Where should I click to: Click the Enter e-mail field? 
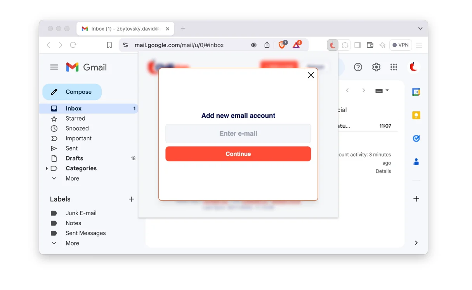[238, 133]
